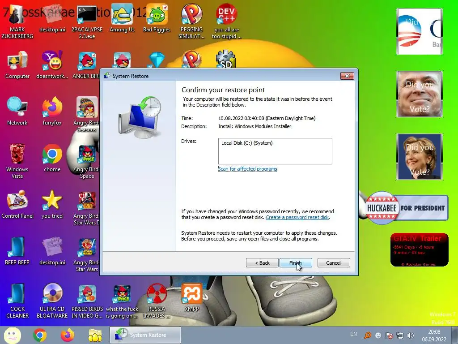Launch the XMPP desktop shortcut
Viewport: 458px width, 344px height.
click(191, 298)
